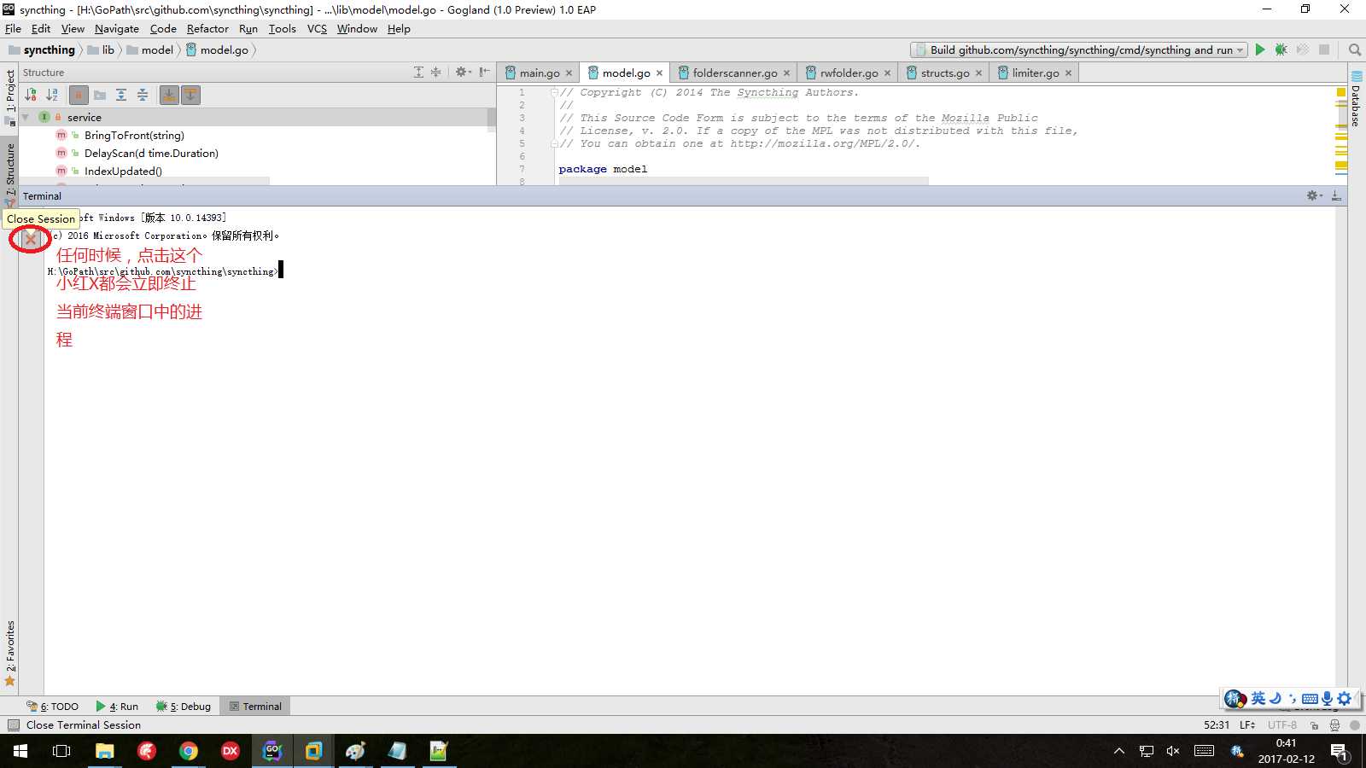The height and width of the screenshot is (768, 1366).
Task: Toggle Autoscroll to Source in Structure
Action: [169, 95]
